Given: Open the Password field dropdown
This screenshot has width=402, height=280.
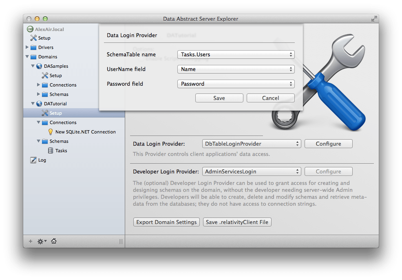Looking at the screenshot, I should point(236,84).
